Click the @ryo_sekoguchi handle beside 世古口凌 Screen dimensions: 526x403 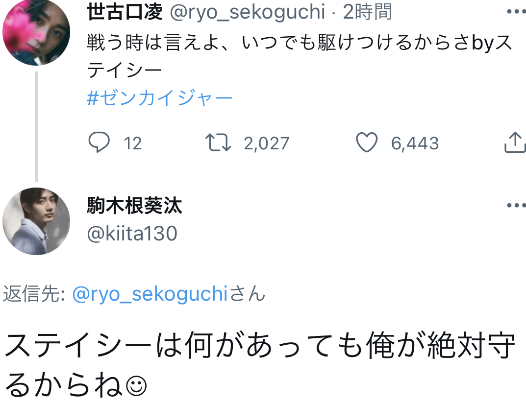click(247, 12)
